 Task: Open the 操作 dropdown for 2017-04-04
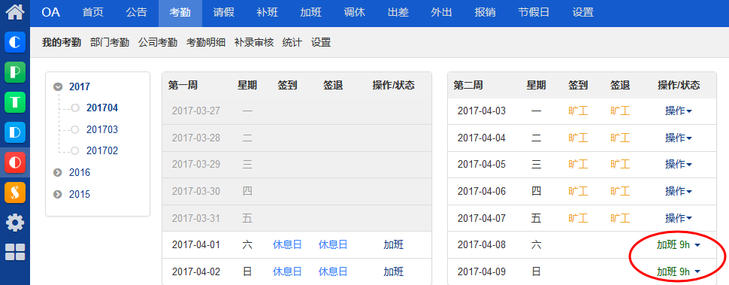[679, 138]
